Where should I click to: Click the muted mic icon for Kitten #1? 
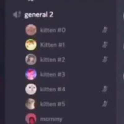tap(105, 45)
